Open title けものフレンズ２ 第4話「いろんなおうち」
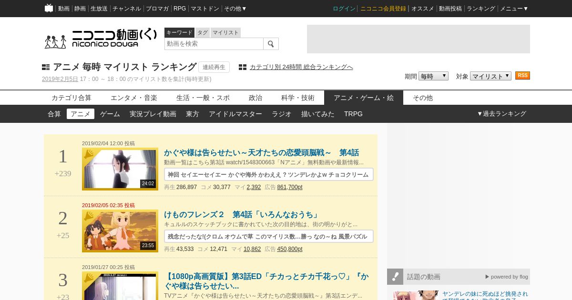The width and height of the screenshot is (572, 300). (241, 215)
